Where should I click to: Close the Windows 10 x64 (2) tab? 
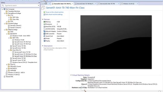[138, 4]
